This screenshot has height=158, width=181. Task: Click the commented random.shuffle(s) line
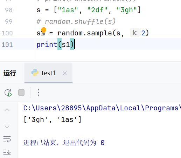(76, 22)
